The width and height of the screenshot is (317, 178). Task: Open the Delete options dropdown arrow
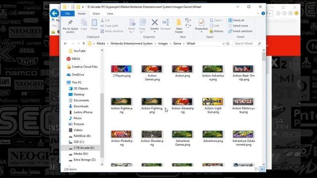click(x=155, y=32)
